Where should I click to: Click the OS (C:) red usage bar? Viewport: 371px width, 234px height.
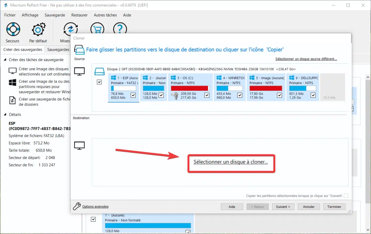[190, 88]
